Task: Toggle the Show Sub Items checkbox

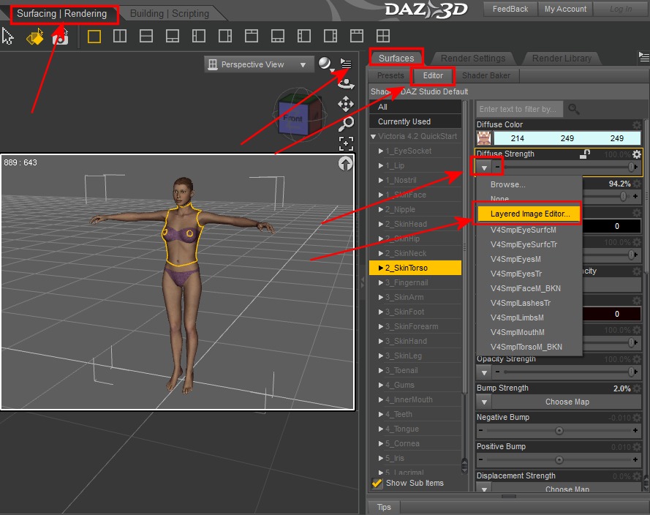Action: point(377,483)
